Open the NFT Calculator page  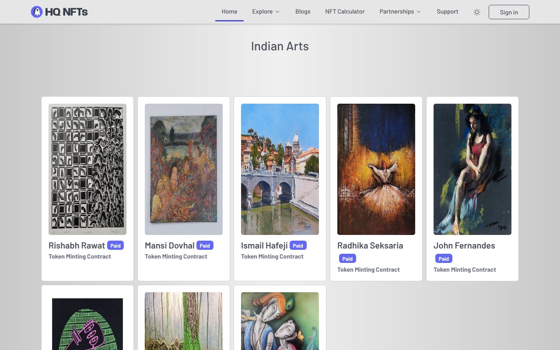click(345, 12)
